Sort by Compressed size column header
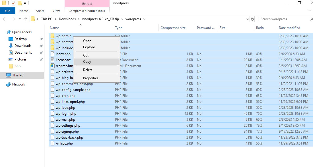 click(x=177, y=28)
